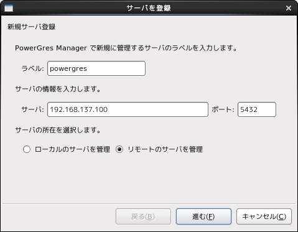Click the サーバを登録 title bar text
Viewport: 298px width, 232px height.
[x=149, y=8]
